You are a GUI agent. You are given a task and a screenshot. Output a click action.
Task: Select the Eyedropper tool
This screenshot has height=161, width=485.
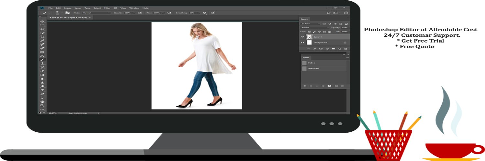point(42,41)
